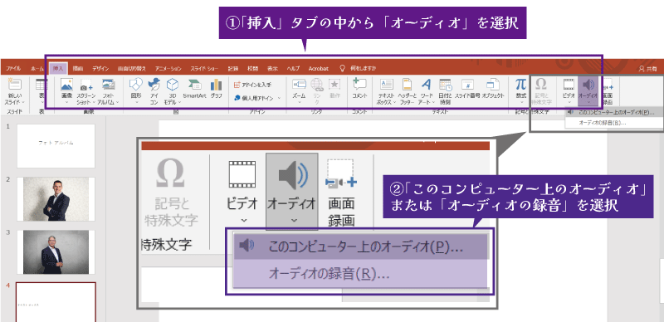Click アドインを入手
The image size is (664, 322).
coord(253,85)
